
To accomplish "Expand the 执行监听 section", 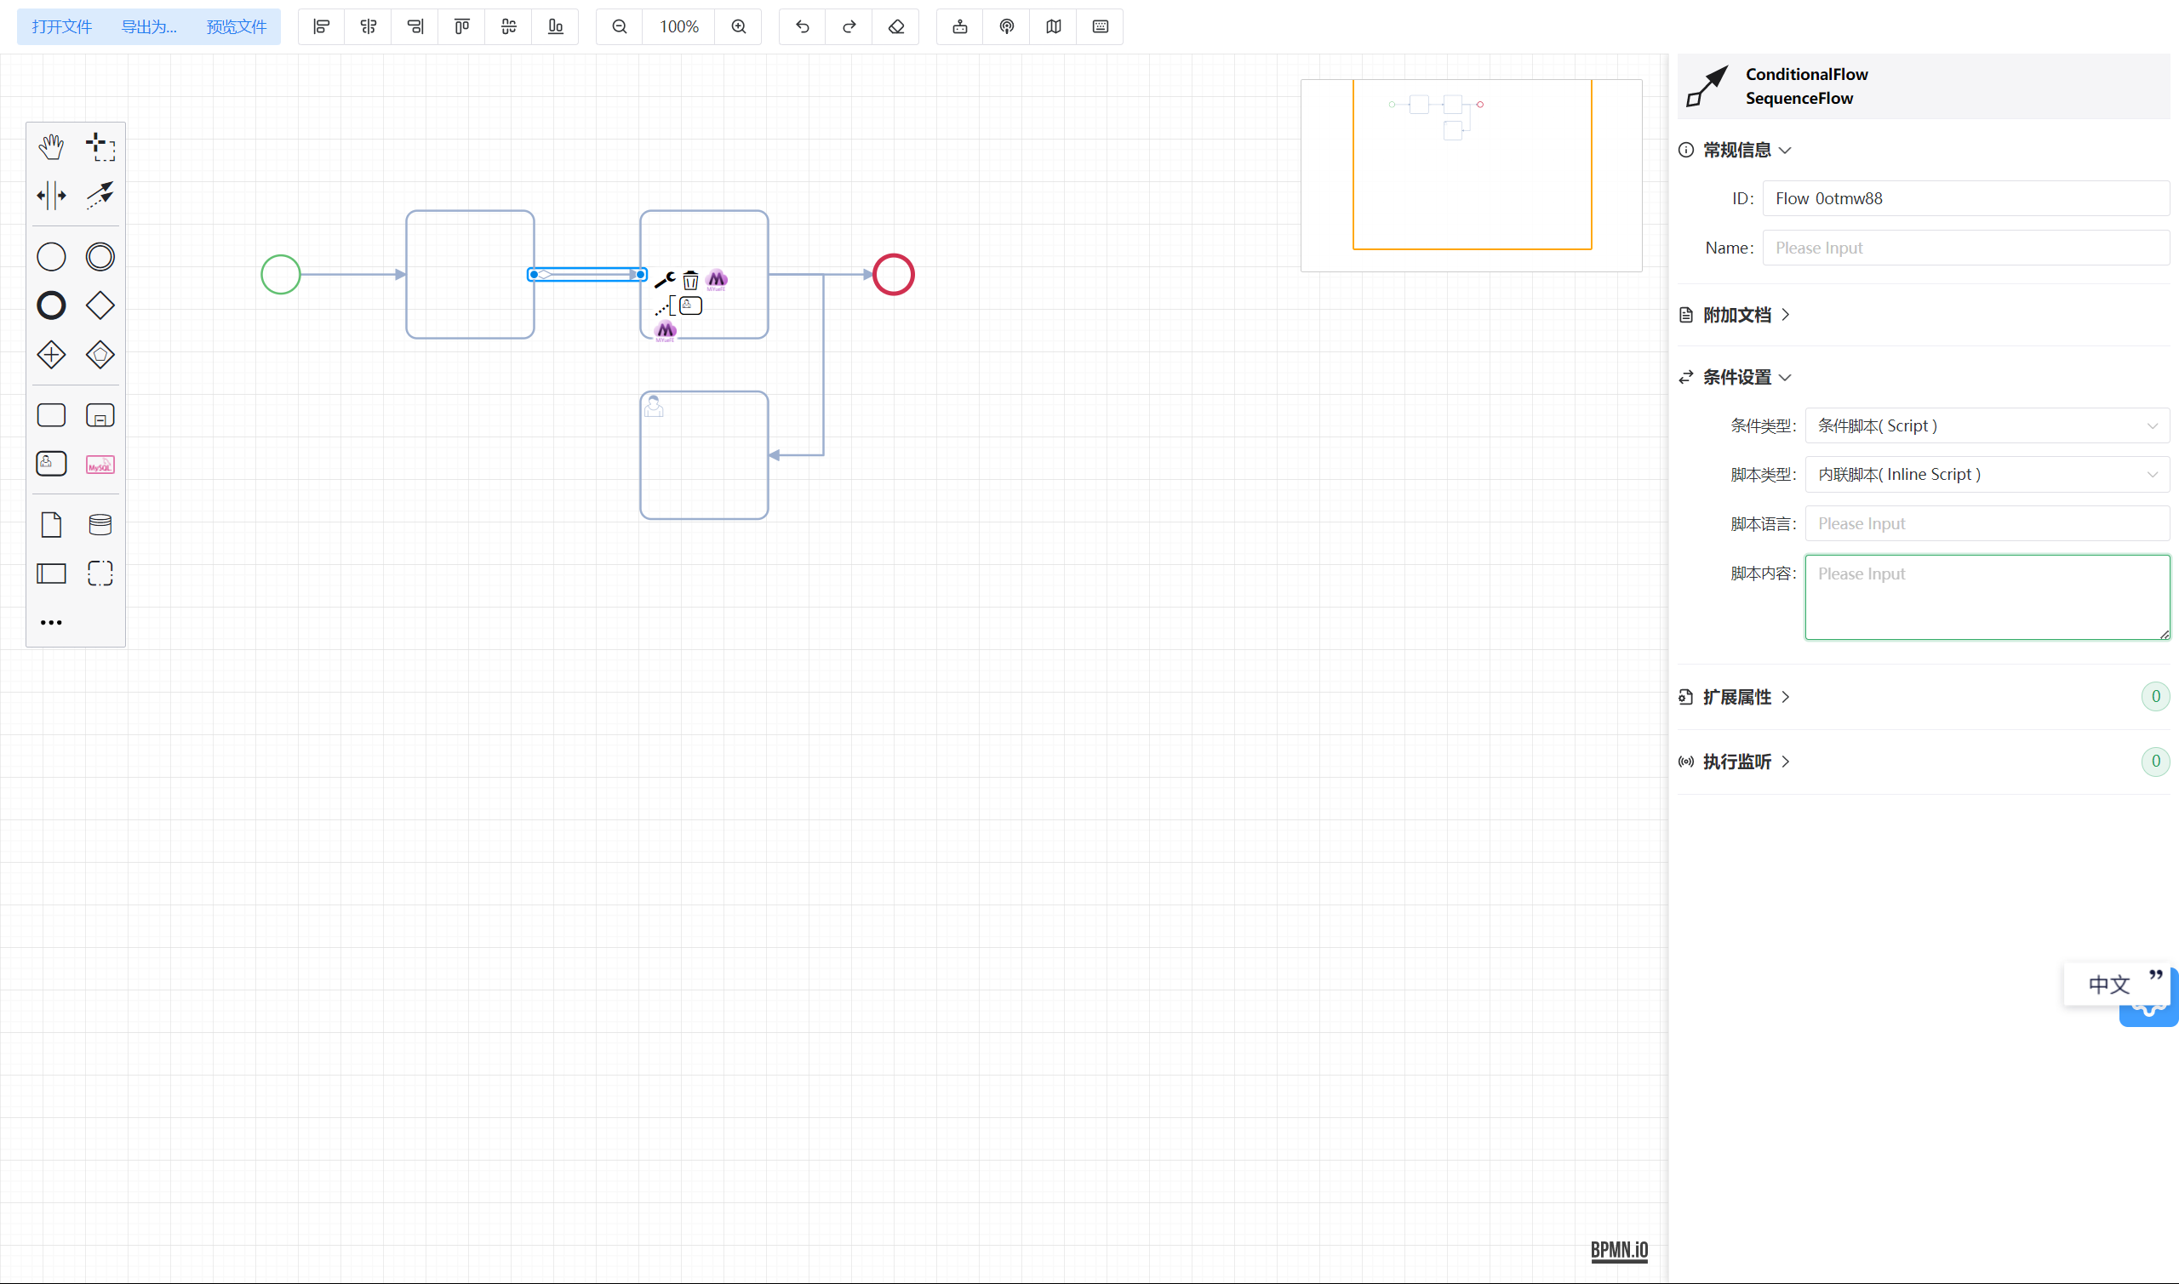I will (x=1736, y=762).
